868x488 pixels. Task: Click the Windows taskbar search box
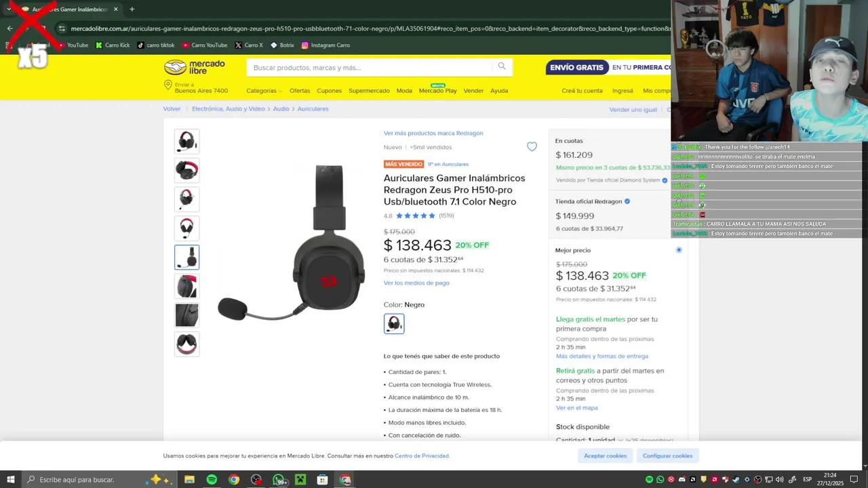[x=98, y=479]
